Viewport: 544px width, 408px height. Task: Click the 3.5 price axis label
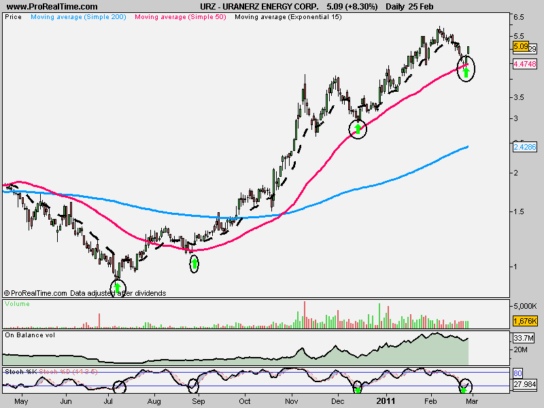519,97
